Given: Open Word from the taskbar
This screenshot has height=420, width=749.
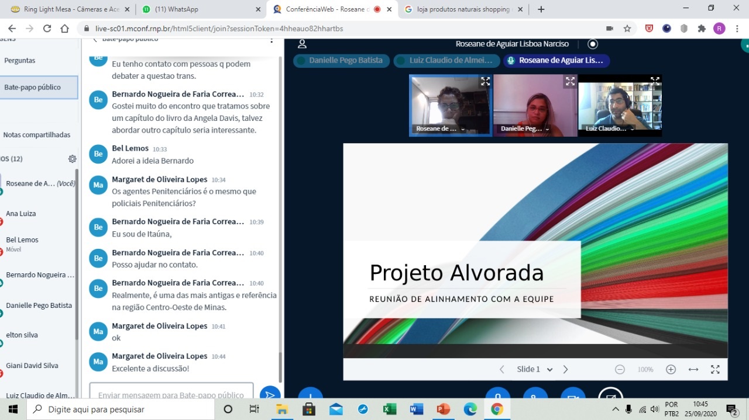Looking at the screenshot, I should pyautogui.click(x=417, y=409).
